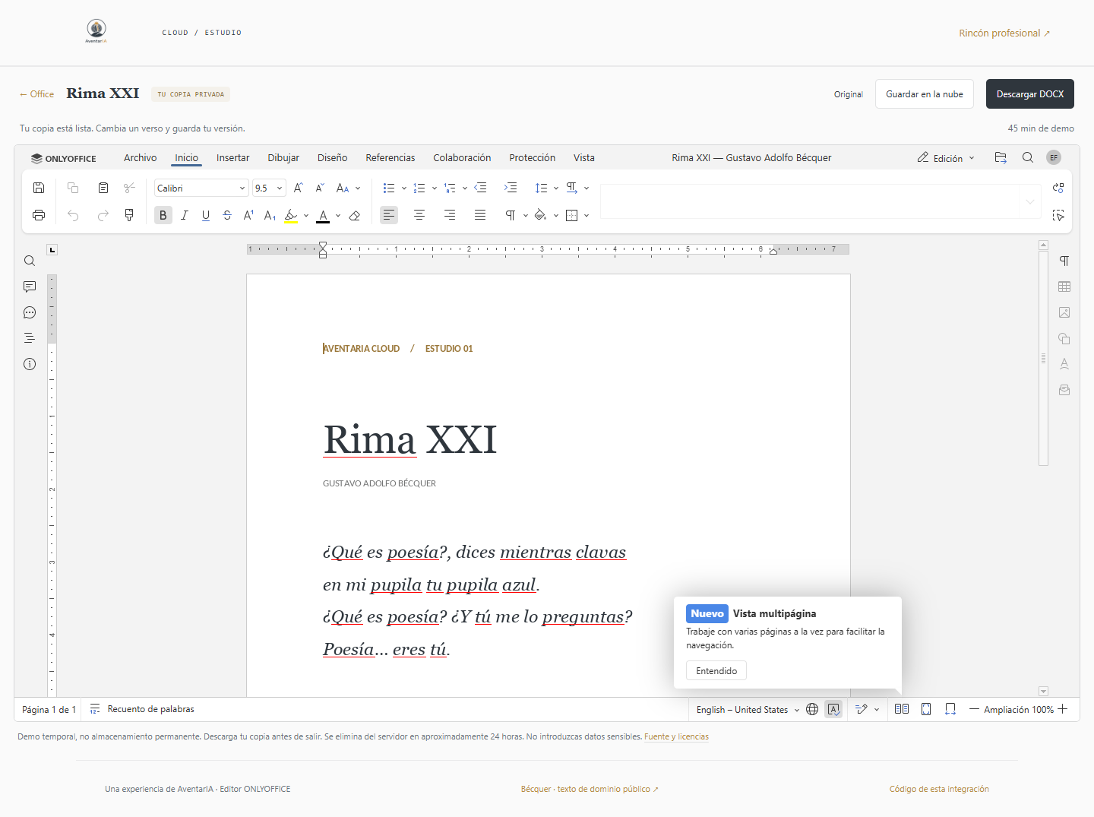Redo the last undone action

coord(103,215)
